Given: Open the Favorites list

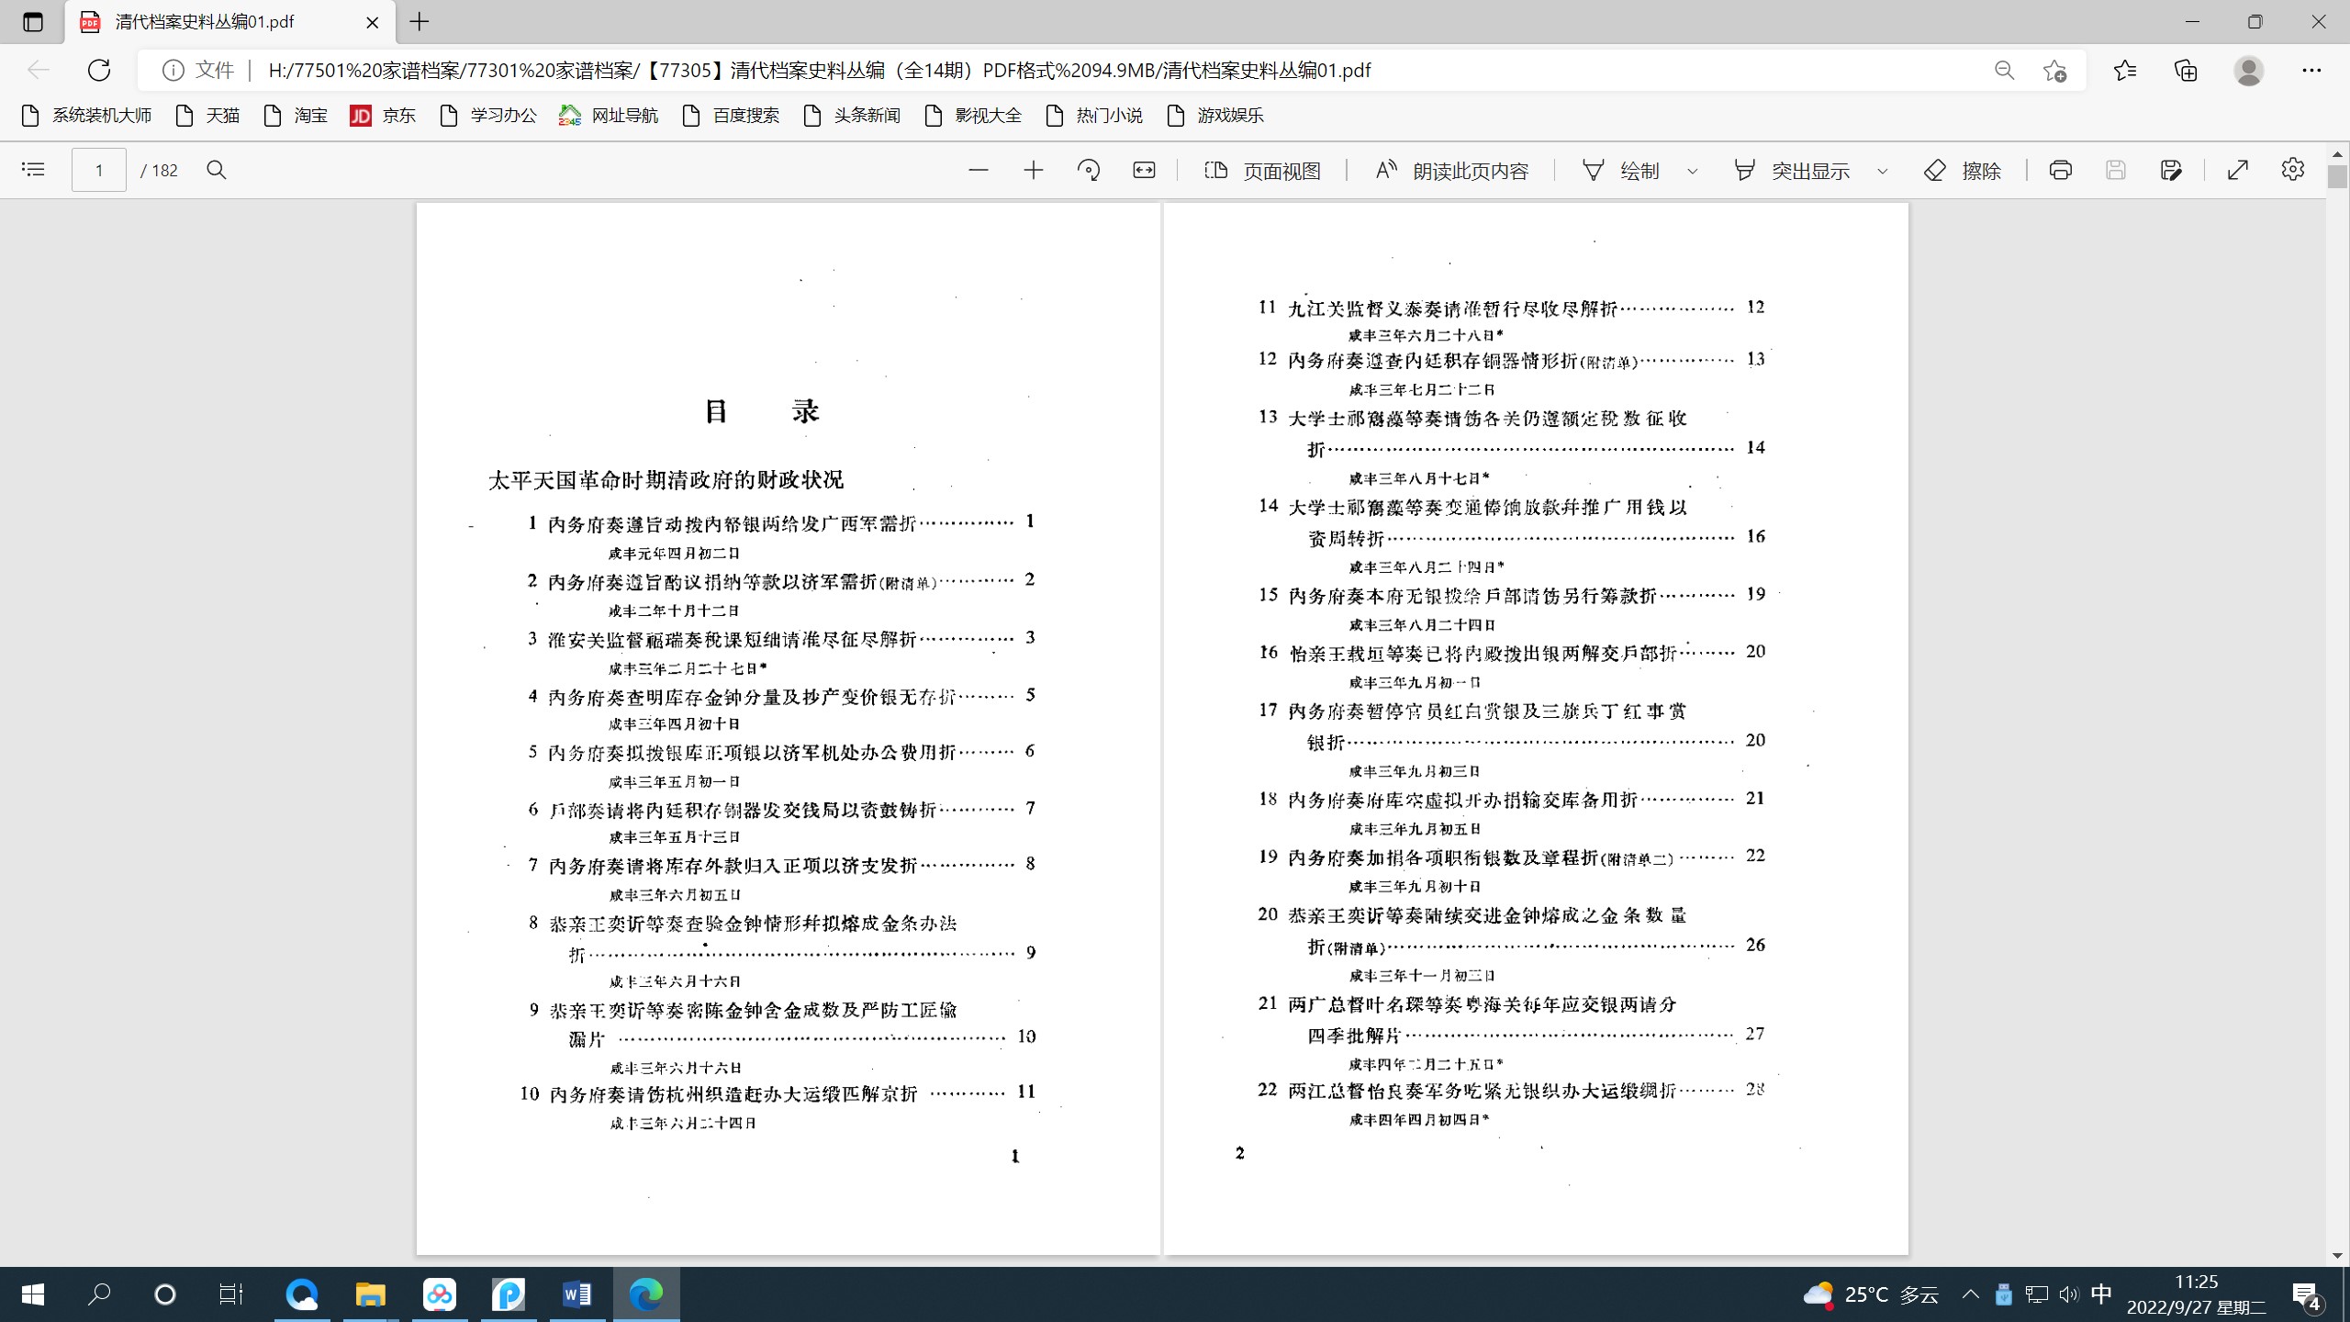Looking at the screenshot, I should (2125, 71).
